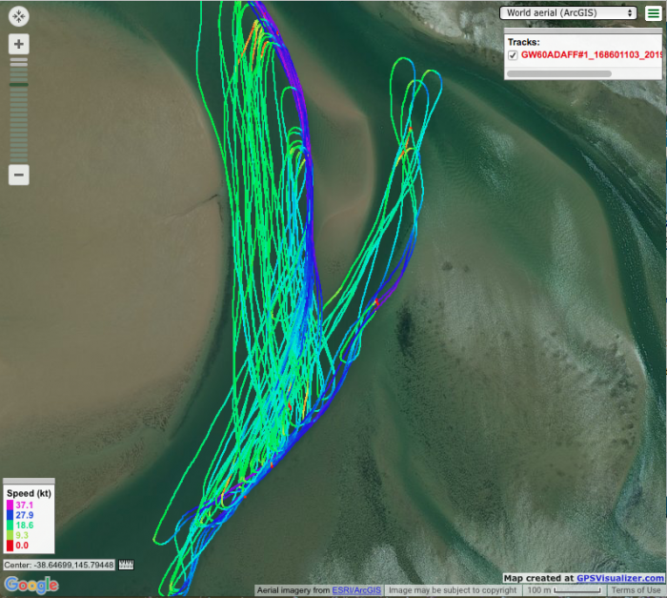
Task: Open the ESRI/ArcGIS imagery link
Action: 357,590
